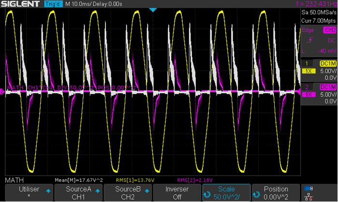
Task: Click the RMS[1]=13.76V measurement
Action: 135,180
